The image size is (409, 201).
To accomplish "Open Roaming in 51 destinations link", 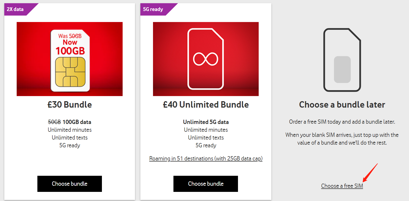I will [206, 159].
